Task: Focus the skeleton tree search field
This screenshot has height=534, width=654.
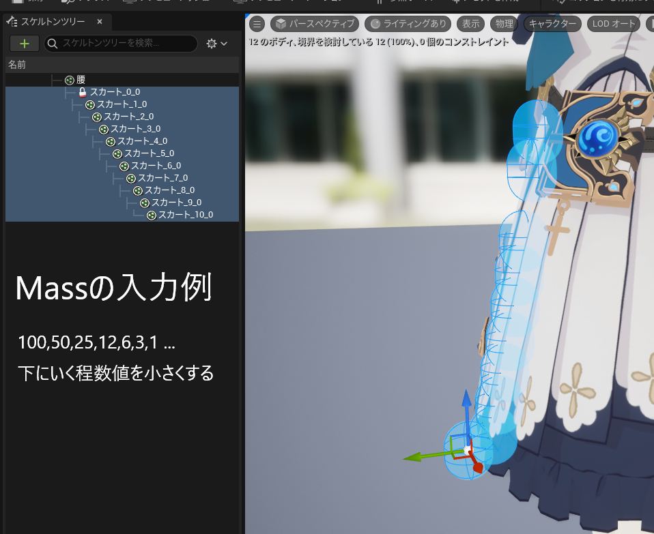Action: [x=121, y=44]
